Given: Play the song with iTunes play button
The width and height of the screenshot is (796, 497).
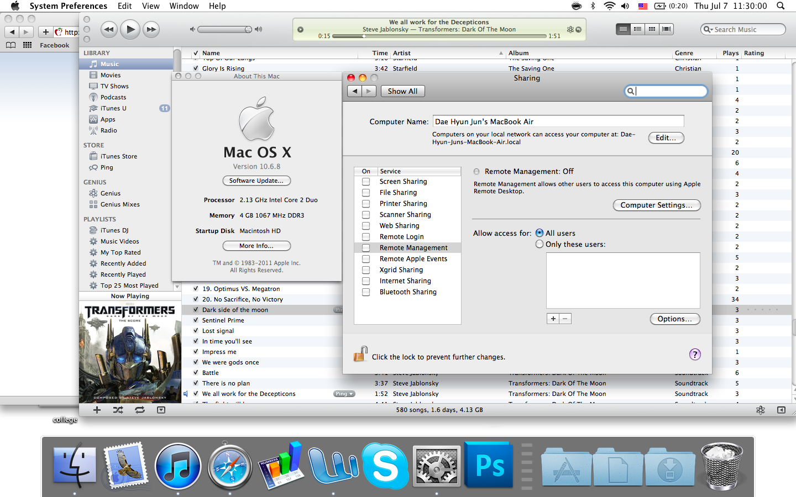Looking at the screenshot, I should (130, 29).
